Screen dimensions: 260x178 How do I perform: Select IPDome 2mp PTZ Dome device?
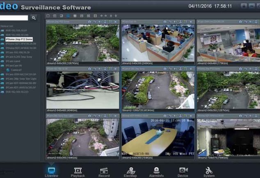(x=19, y=39)
